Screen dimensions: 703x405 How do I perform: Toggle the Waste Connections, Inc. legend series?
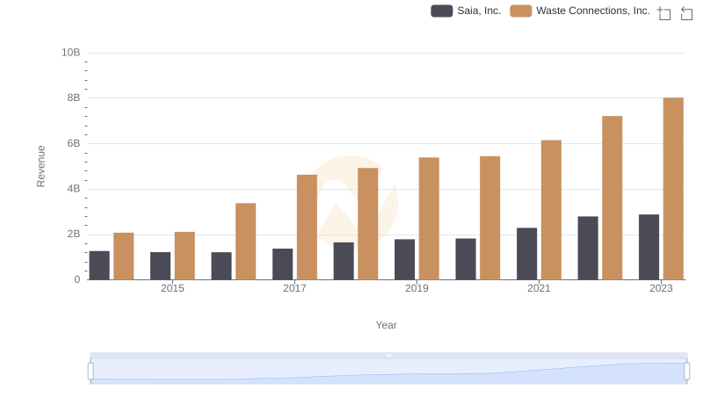click(x=592, y=11)
